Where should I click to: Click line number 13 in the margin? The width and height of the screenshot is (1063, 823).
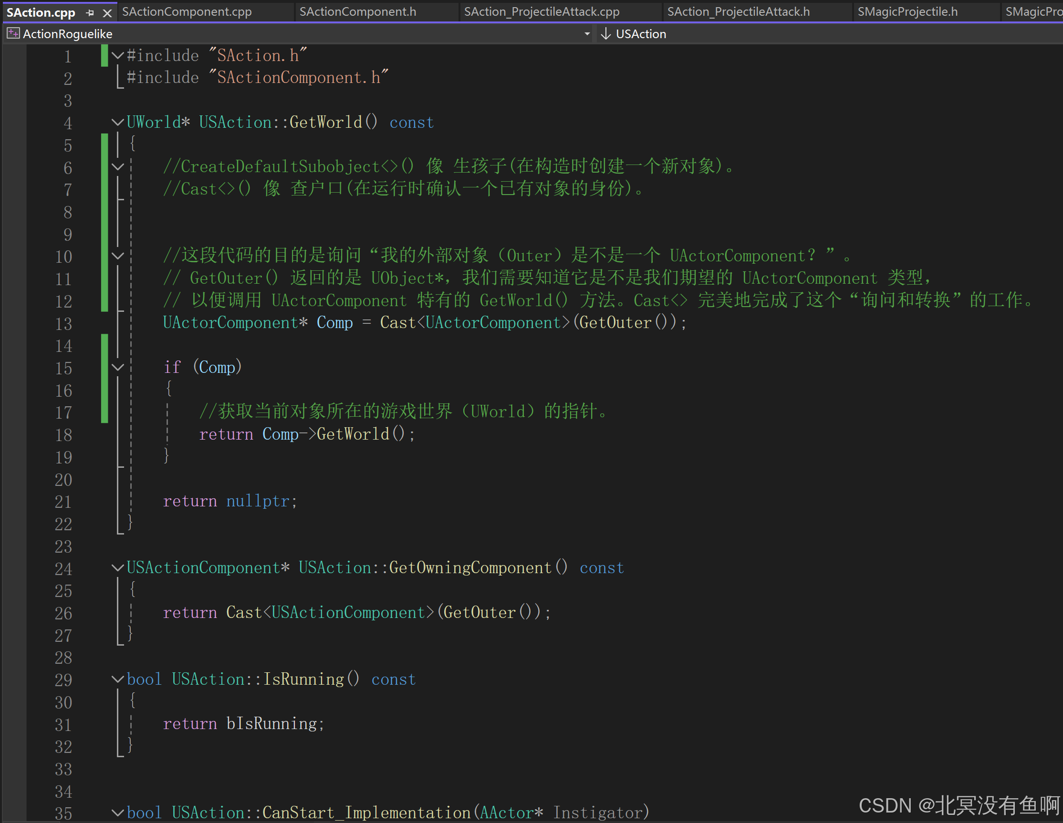(64, 323)
